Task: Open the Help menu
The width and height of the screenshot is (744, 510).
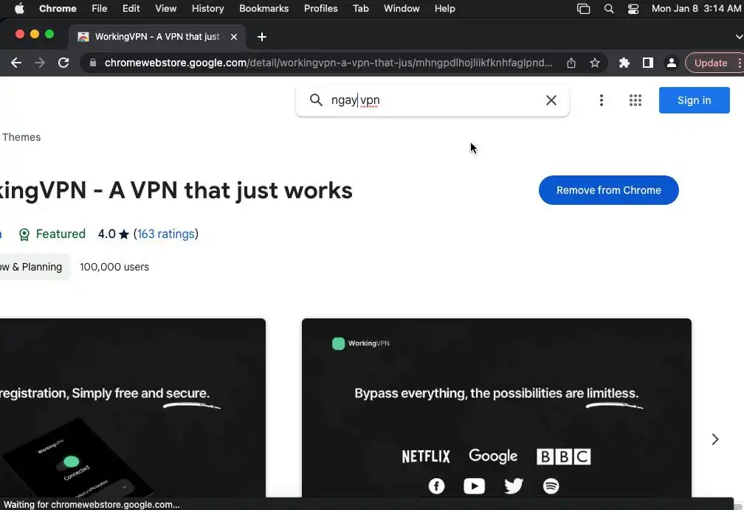Action: (x=444, y=9)
